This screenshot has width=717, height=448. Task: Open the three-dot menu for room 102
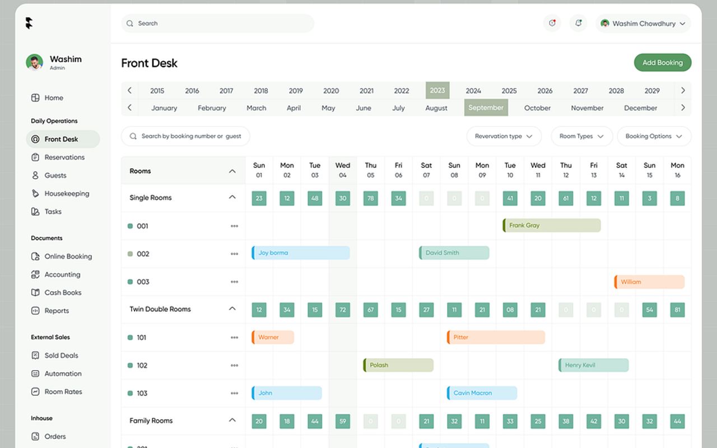[234, 366]
